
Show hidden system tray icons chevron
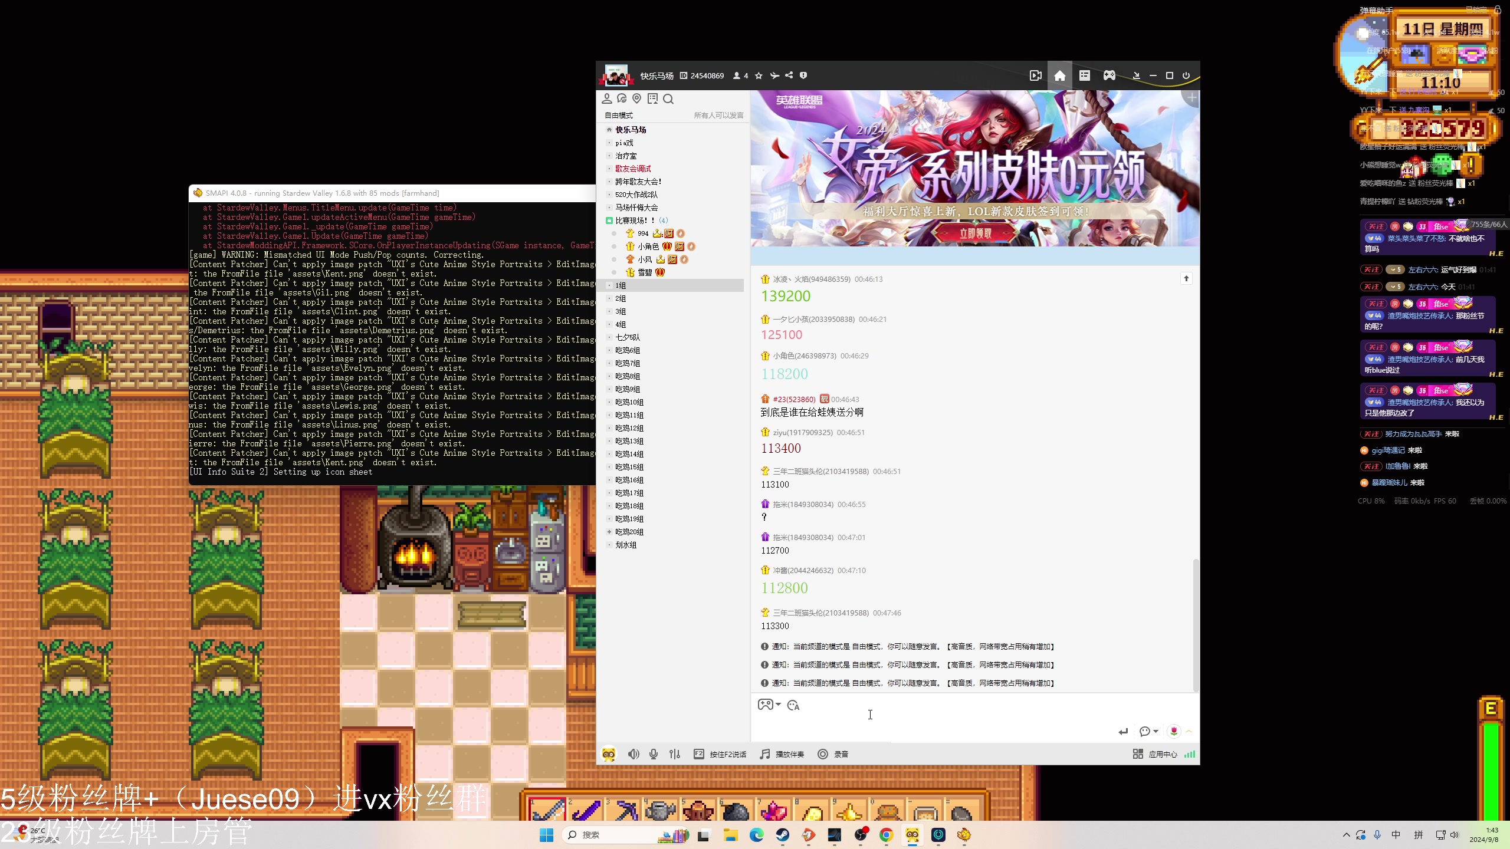coord(1347,835)
